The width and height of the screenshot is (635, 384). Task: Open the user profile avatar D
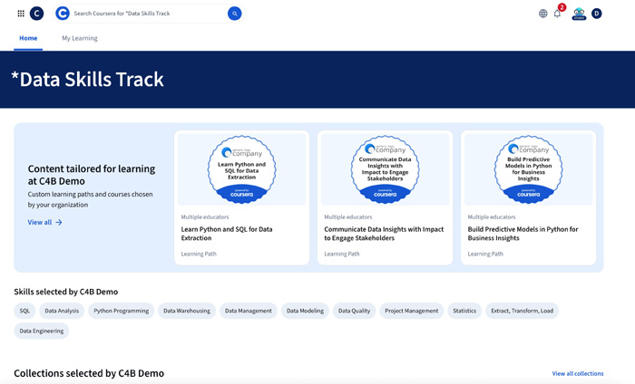[596, 14]
